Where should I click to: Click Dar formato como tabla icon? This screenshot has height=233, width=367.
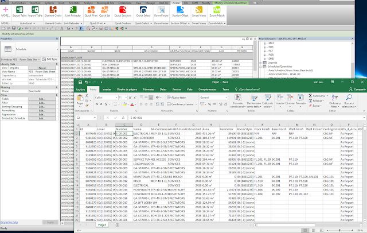[253, 101]
